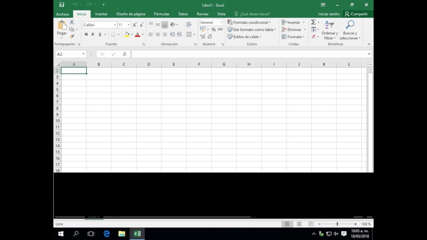Click the percent style icon
Viewport: 427px width, 240px height.
213,30
